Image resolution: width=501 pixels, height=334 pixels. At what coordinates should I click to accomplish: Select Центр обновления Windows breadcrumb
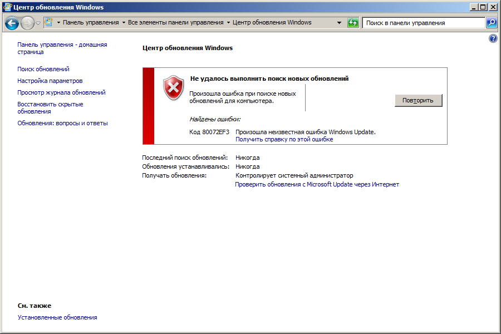pos(272,22)
